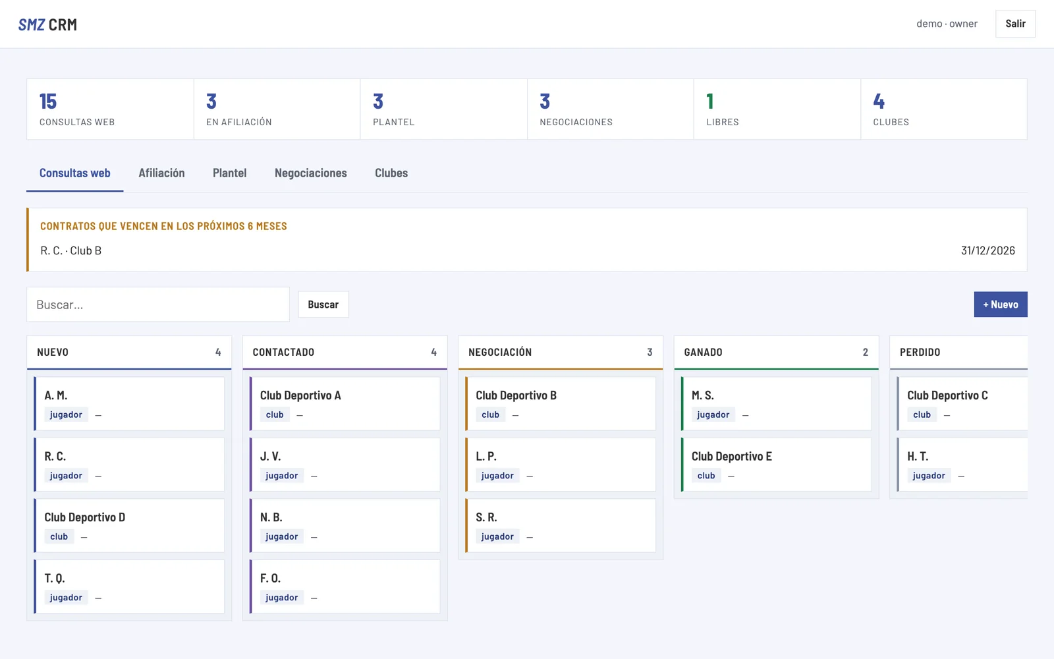Image resolution: width=1054 pixels, height=659 pixels.
Task: Switch to the Plantel tab
Action: tap(230, 173)
